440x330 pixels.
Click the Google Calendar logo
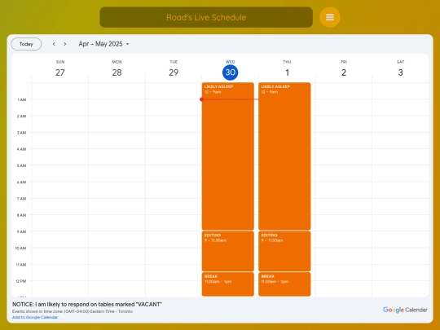(405, 310)
